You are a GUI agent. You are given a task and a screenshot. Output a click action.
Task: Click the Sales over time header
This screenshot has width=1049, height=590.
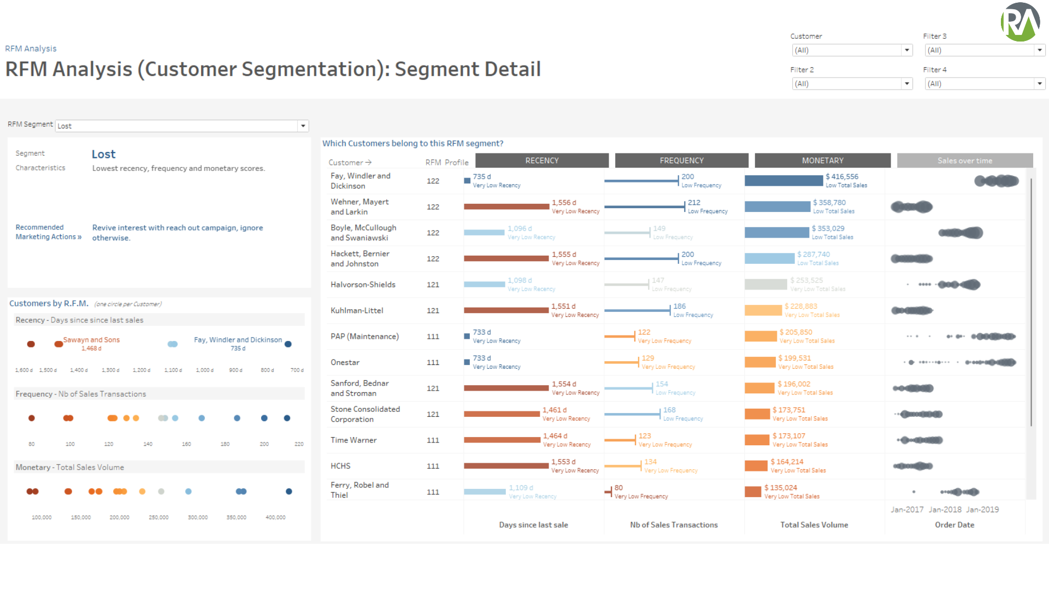[964, 160]
